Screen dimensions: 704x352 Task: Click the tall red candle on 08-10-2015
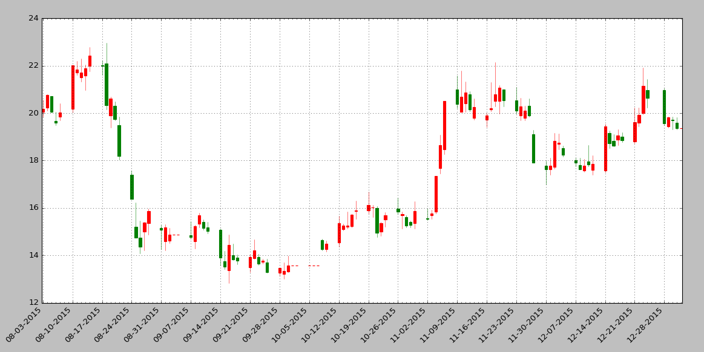[73, 88]
